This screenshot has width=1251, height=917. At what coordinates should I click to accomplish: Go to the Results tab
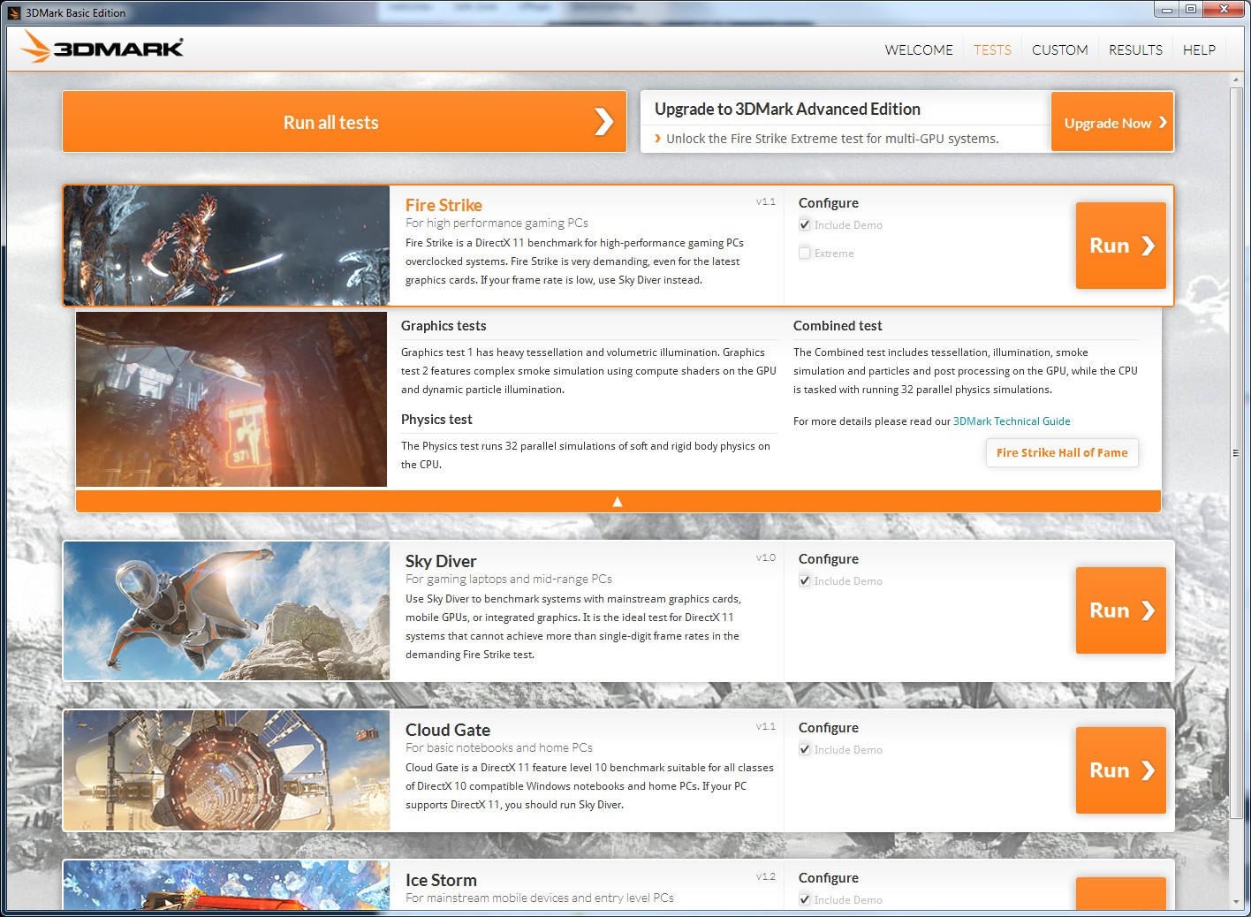(x=1135, y=50)
